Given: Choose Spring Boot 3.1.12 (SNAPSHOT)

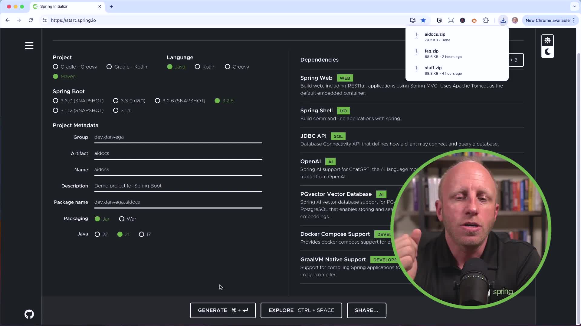Looking at the screenshot, I should (78, 110).
